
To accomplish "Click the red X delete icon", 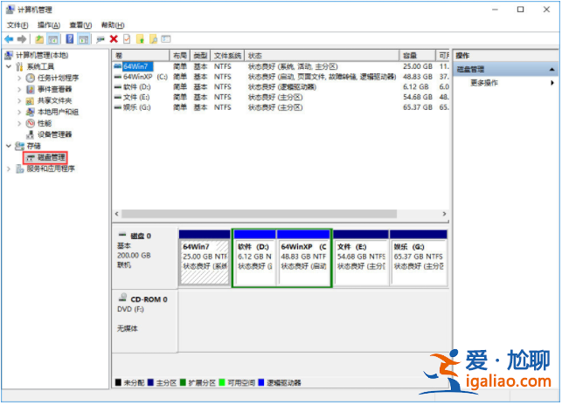I will (x=114, y=39).
